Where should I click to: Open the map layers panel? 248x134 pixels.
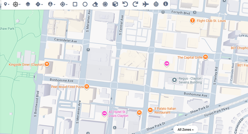click(28, 4)
